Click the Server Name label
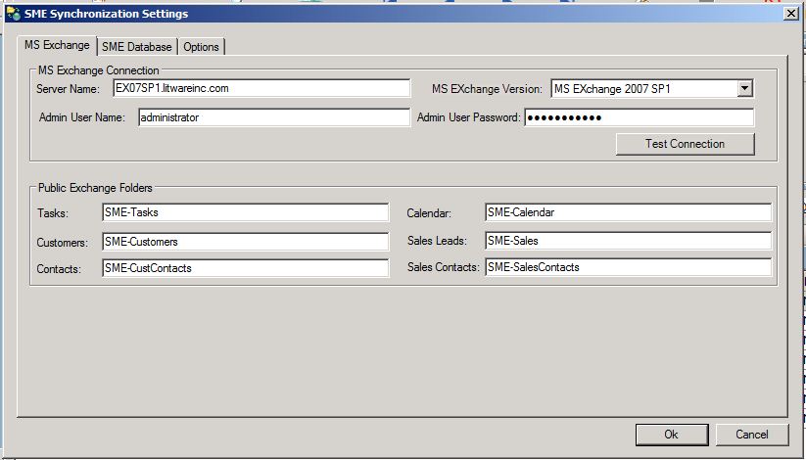 pyautogui.click(x=68, y=89)
